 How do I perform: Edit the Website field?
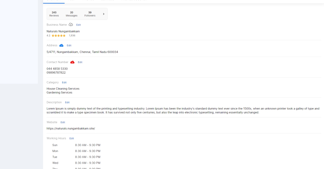tap(63, 122)
